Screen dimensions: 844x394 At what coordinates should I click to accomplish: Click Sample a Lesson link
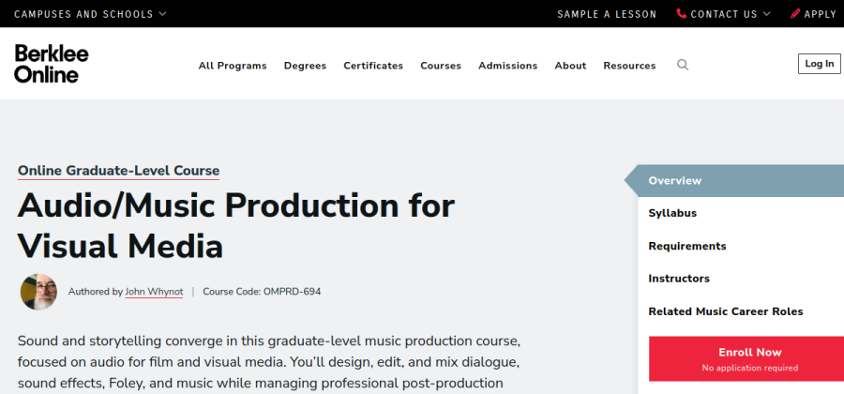pyautogui.click(x=607, y=14)
